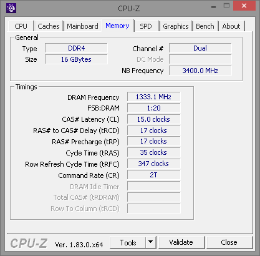Open the SPD tab
The height and width of the screenshot is (256, 260).
(146, 26)
